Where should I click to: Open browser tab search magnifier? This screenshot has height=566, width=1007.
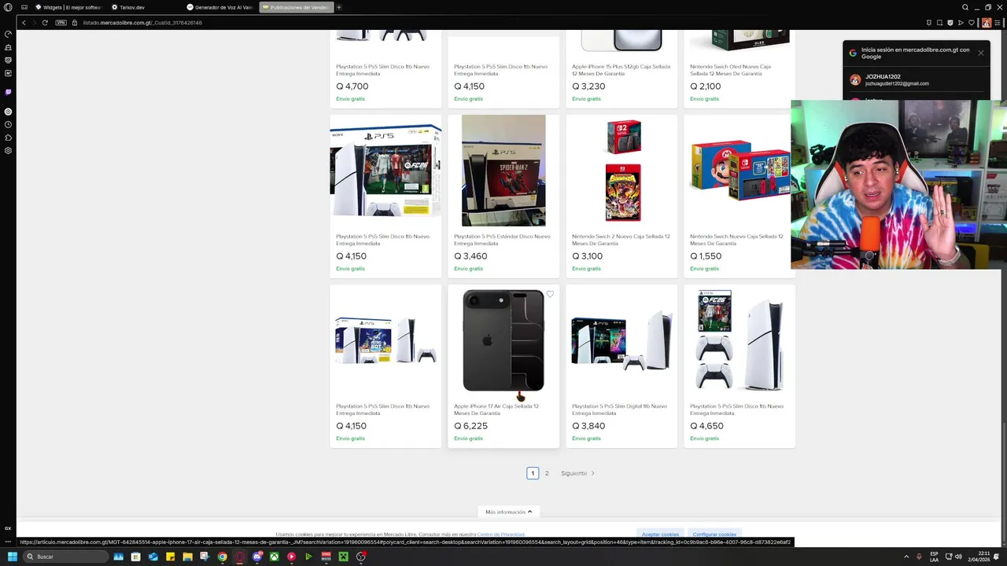(965, 7)
